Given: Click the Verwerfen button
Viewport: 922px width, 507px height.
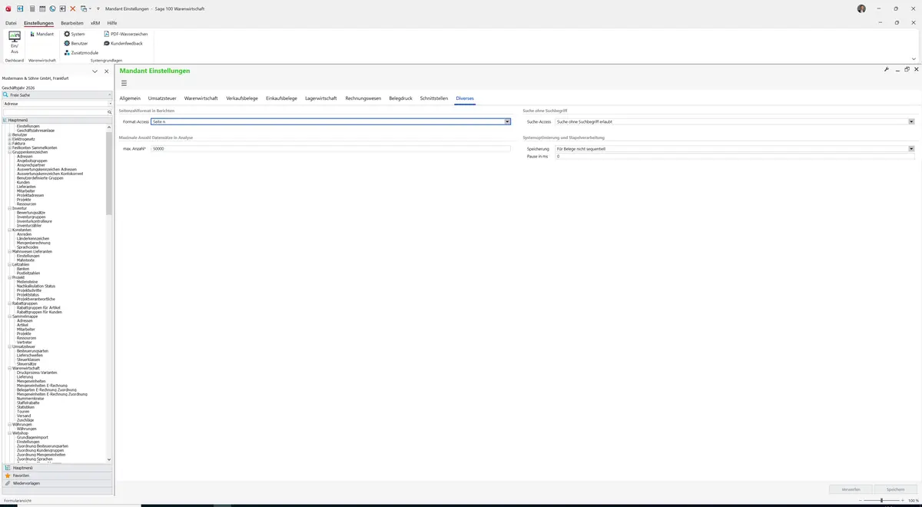Looking at the screenshot, I should pyautogui.click(x=851, y=489).
